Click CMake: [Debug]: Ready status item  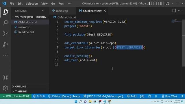64,96
